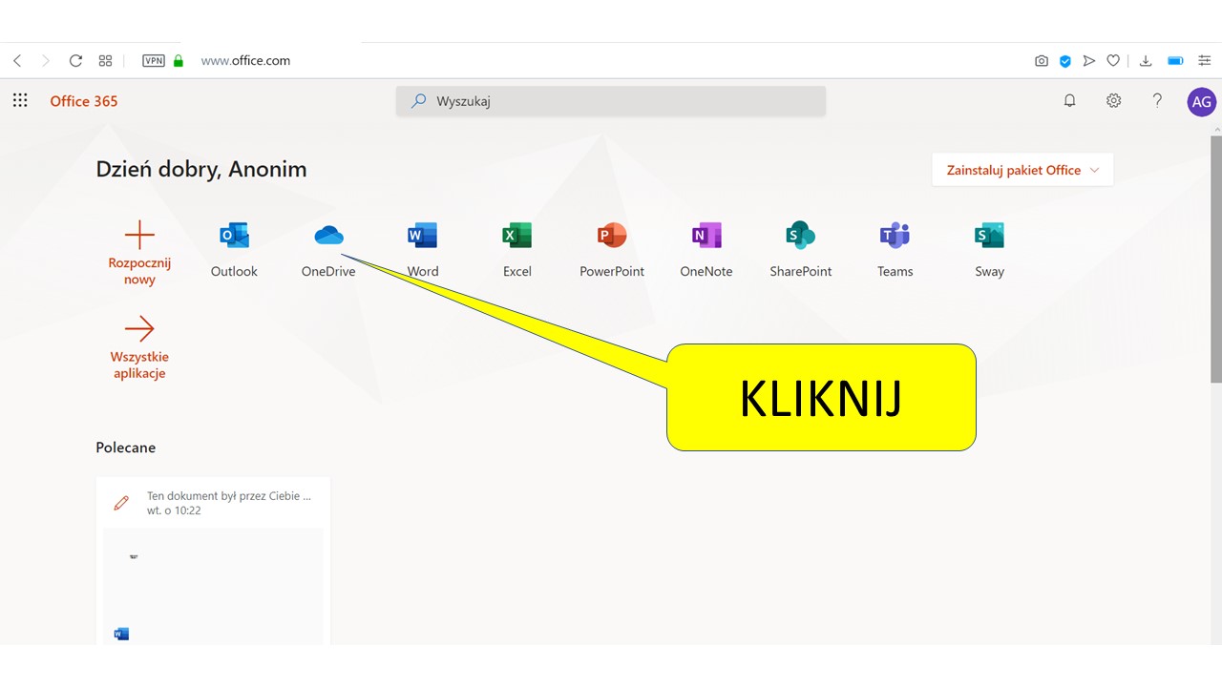This screenshot has height=687, width=1222.
Task: Open the notifications bell
Action: (x=1069, y=101)
